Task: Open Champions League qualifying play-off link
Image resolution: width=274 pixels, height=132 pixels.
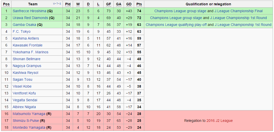Action: coord(176,25)
